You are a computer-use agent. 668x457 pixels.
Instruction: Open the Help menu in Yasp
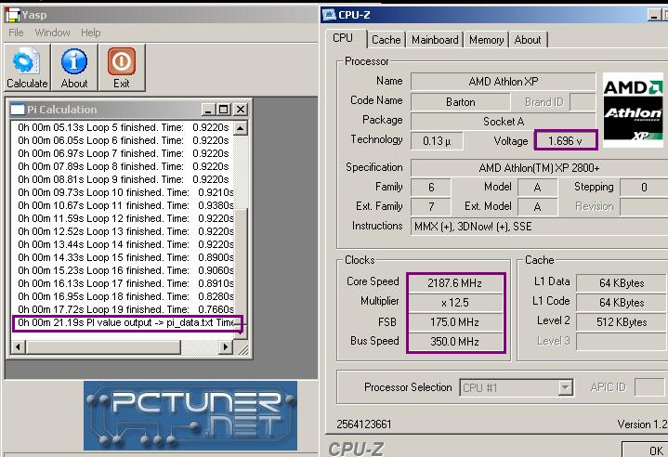coord(91,33)
